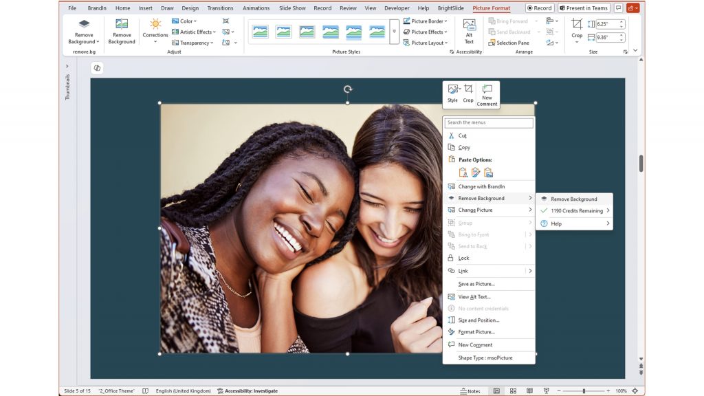Open the Alt Text pane from the ribbon
This screenshot has width=704, height=396.
tap(470, 31)
